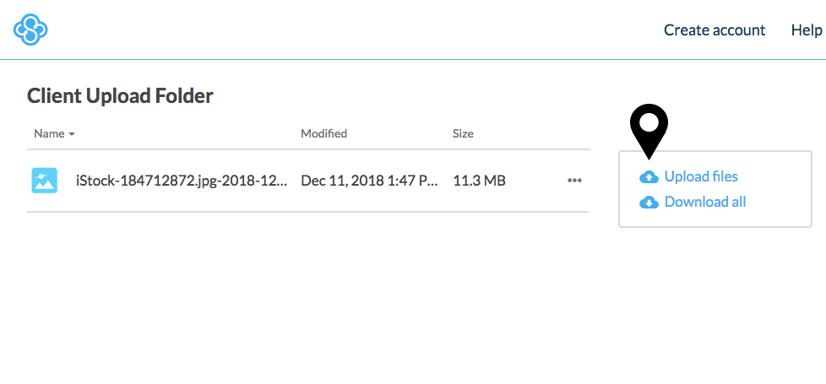Click the upload cloud icon
Screen dimensions: 826x384
(x=649, y=177)
